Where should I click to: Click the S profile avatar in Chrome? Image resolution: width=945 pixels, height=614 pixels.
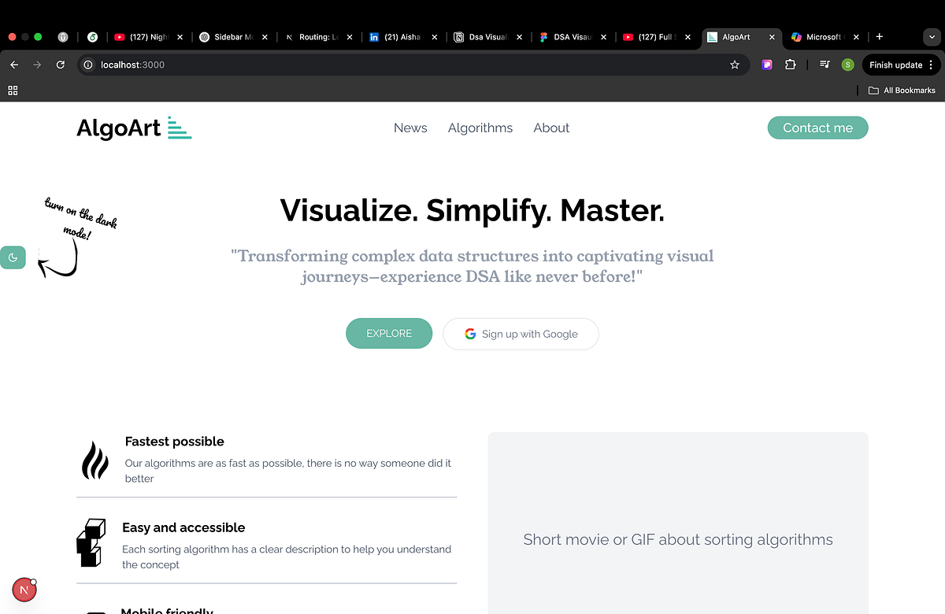(x=847, y=65)
